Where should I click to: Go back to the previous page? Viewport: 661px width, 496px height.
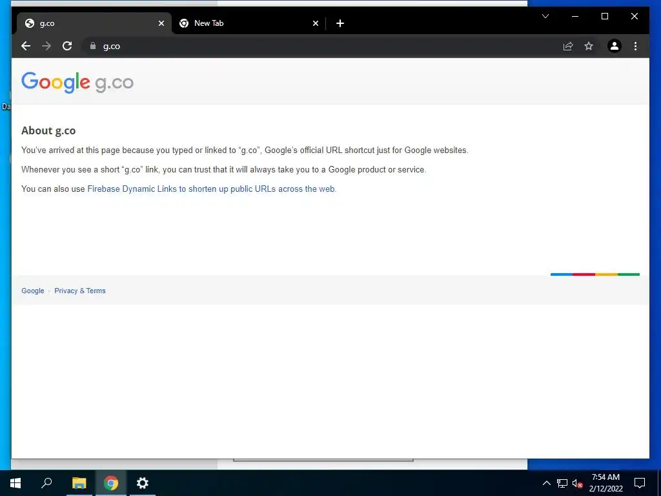tap(26, 46)
